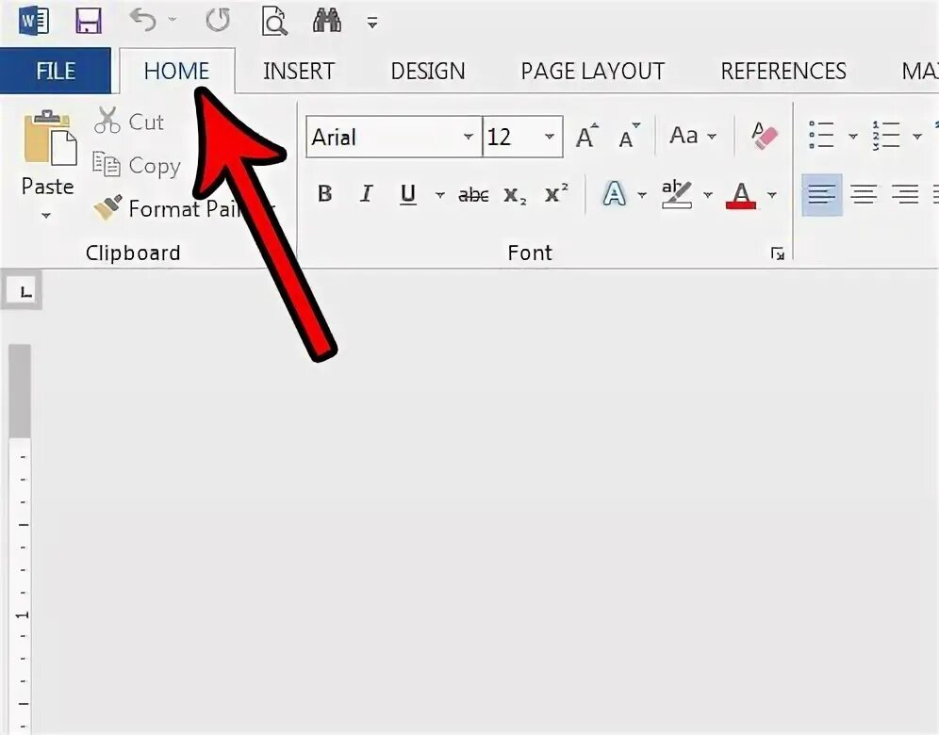This screenshot has width=939, height=735.
Task: Toggle Center paragraph alignment
Action: 864,194
